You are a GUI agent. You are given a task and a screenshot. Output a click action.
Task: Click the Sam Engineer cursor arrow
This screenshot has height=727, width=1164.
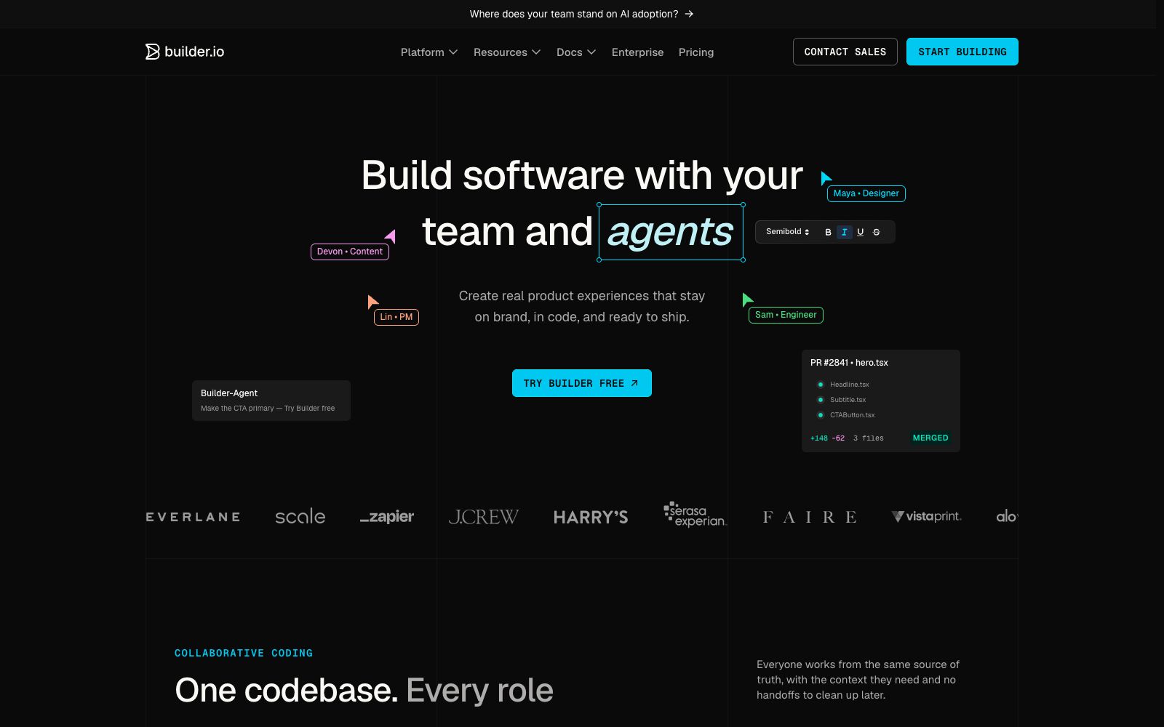pyautogui.click(x=747, y=300)
